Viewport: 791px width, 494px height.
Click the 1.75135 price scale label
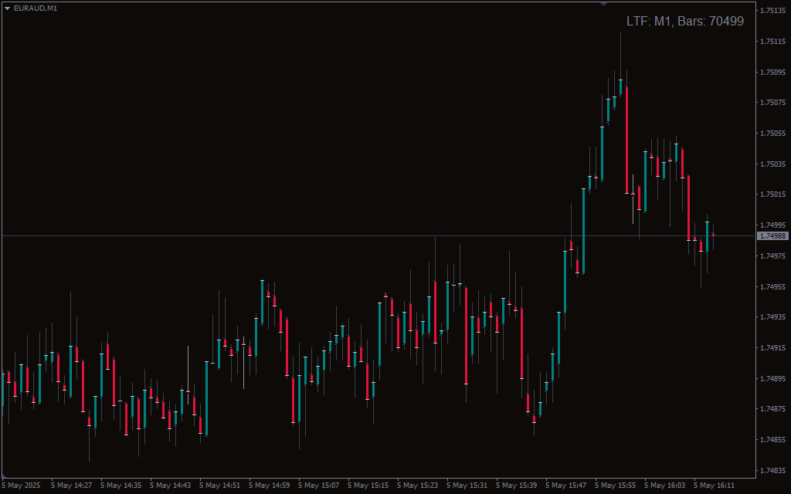tap(773, 11)
